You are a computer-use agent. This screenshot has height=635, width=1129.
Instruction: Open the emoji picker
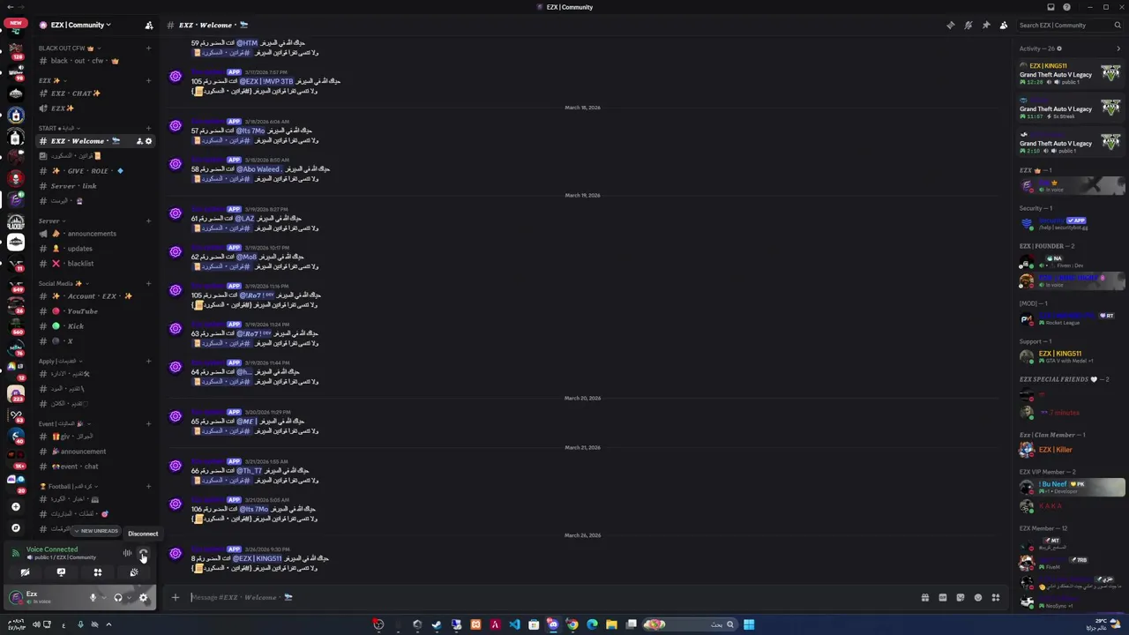[977, 597]
